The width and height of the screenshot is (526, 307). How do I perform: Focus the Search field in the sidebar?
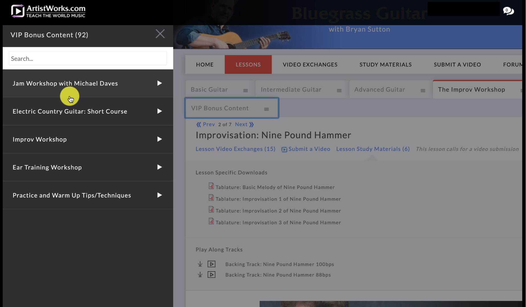point(88,58)
